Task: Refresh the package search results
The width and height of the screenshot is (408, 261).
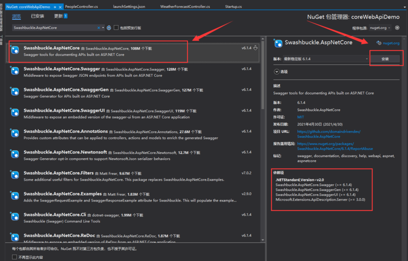Action: tap(109, 28)
